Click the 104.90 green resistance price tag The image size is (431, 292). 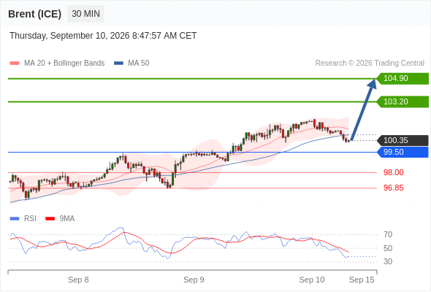click(403, 79)
